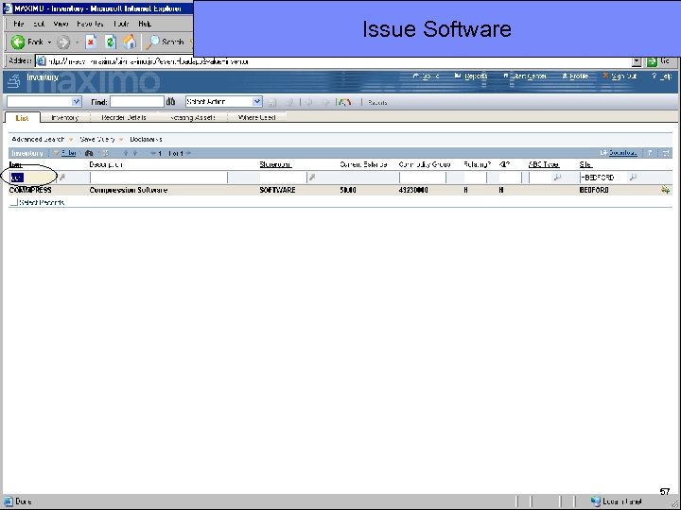Image resolution: width=681 pixels, height=510 pixels.
Task: Open the browser Help menu
Action: [x=145, y=24]
